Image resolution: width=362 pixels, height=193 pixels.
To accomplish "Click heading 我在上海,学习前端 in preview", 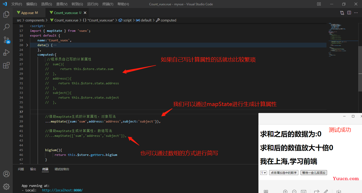I will pos(289,161).
